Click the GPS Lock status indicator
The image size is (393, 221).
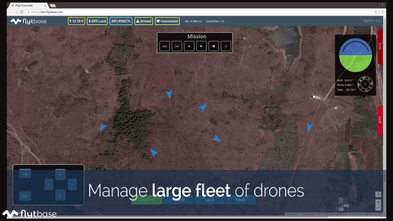[97, 21]
